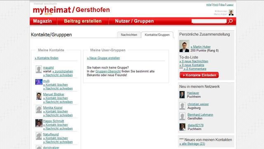
Task: Click Kontakt löschen for Happo Schmidt
Action: click(x=55, y=125)
